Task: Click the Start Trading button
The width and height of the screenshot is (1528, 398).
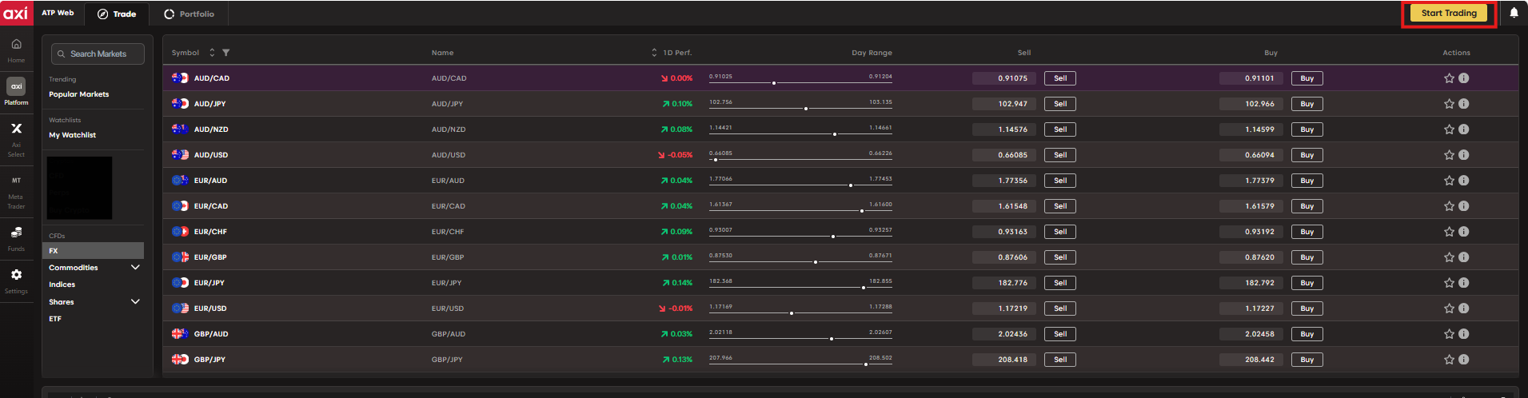Action: (1448, 14)
